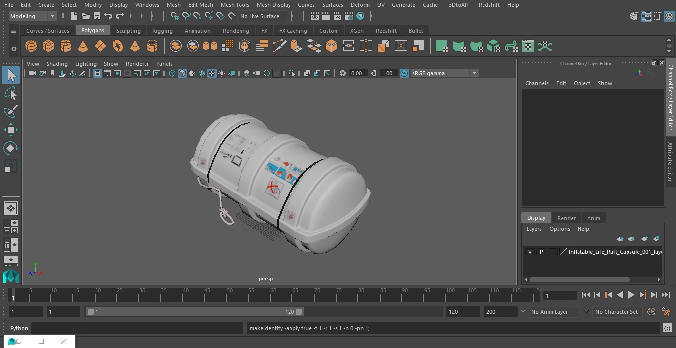Viewport: 676px width, 348px height.
Task: Click the Render Settings clapper icon
Action: tap(349, 16)
